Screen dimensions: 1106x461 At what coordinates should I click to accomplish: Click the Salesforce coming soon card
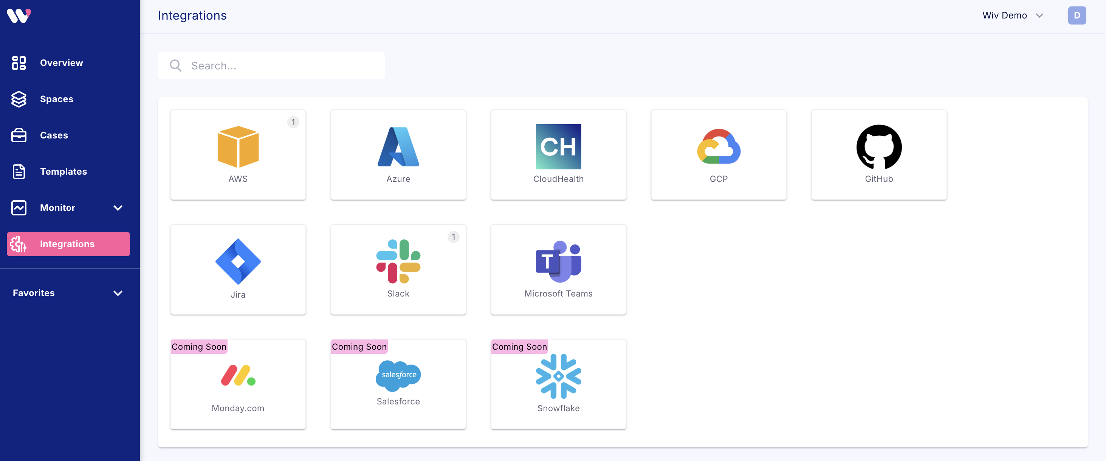(x=398, y=384)
